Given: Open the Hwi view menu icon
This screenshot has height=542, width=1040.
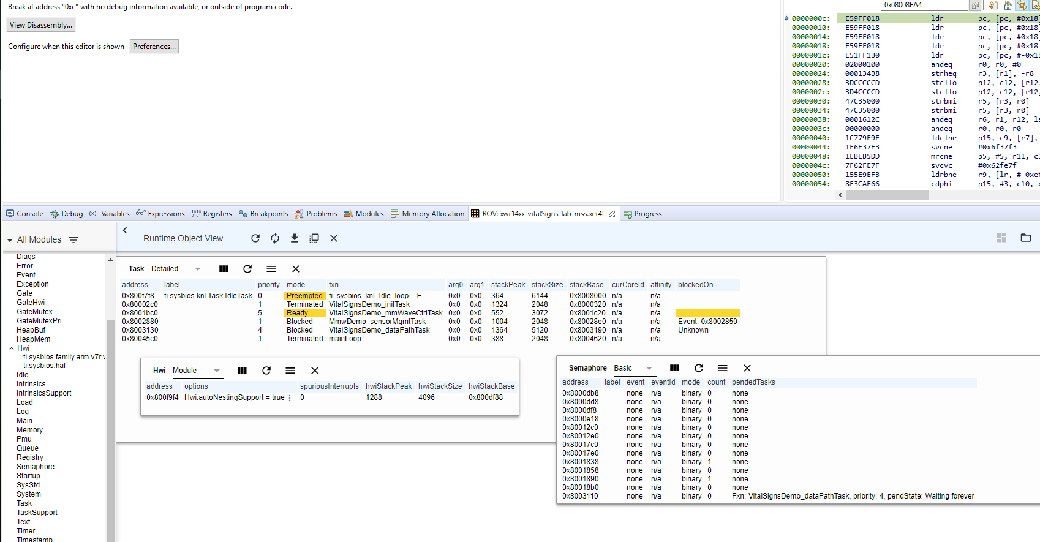Looking at the screenshot, I should (x=290, y=371).
